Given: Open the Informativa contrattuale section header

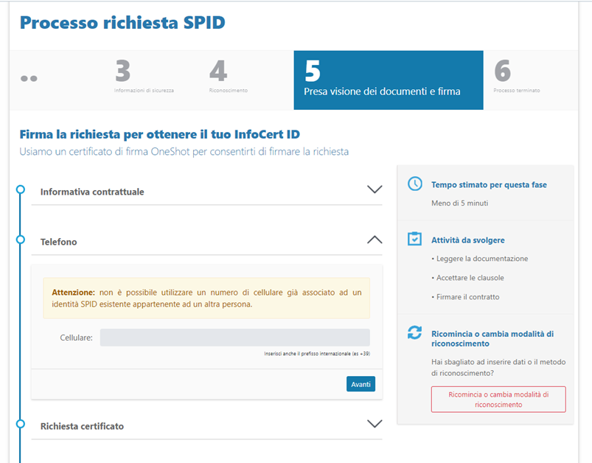Looking at the screenshot, I should (206, 192).
